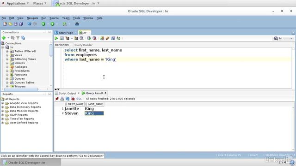This screenshot has height=166, width=296.
Task: Select the User Defined Reports item
Action: click(24, 123)
